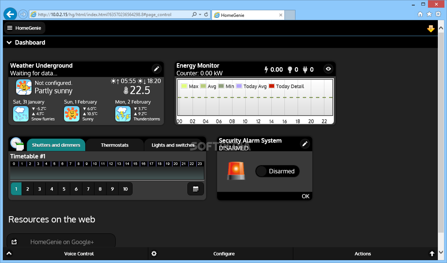Select timetable number 7
447x263 pixels.
[x=88, y=189]
